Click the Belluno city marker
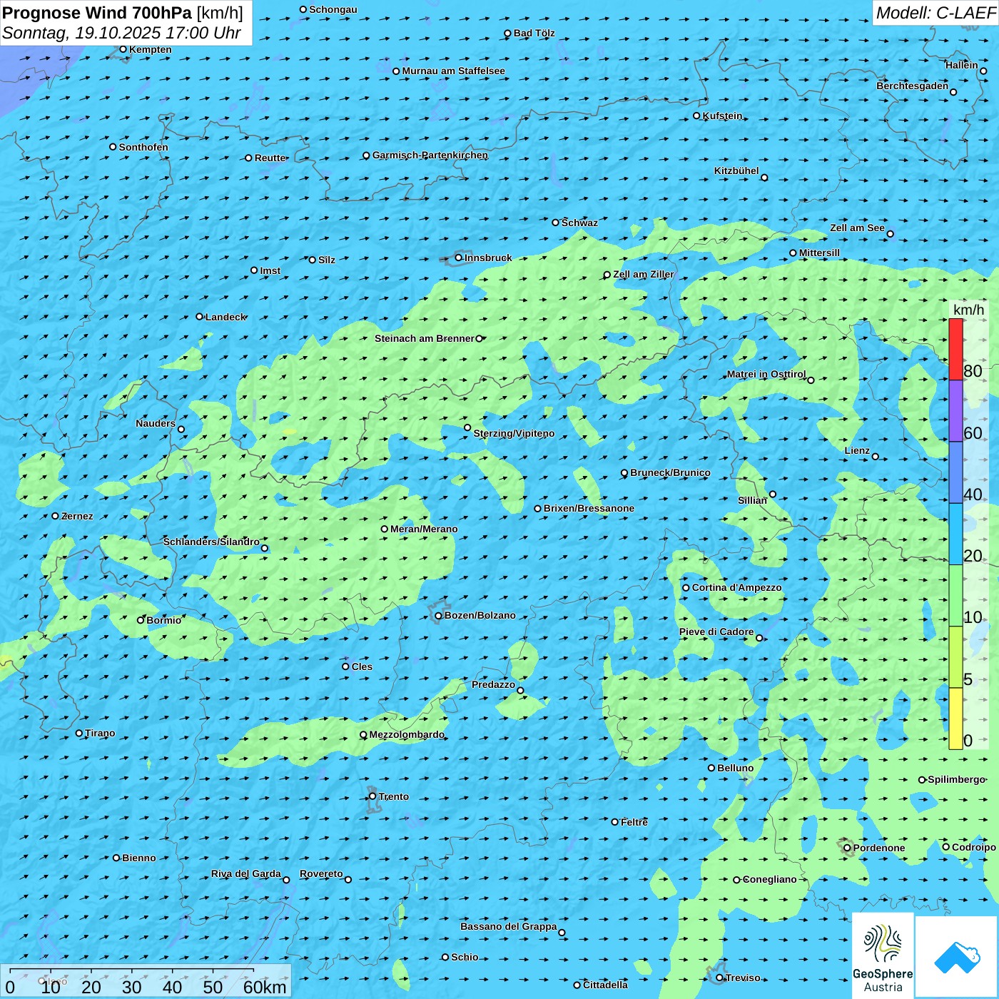 pyautogui.click(x=711, y=768)
